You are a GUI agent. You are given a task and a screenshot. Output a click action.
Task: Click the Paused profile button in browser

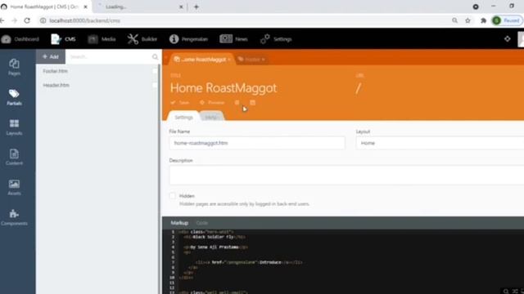(507, 20)
